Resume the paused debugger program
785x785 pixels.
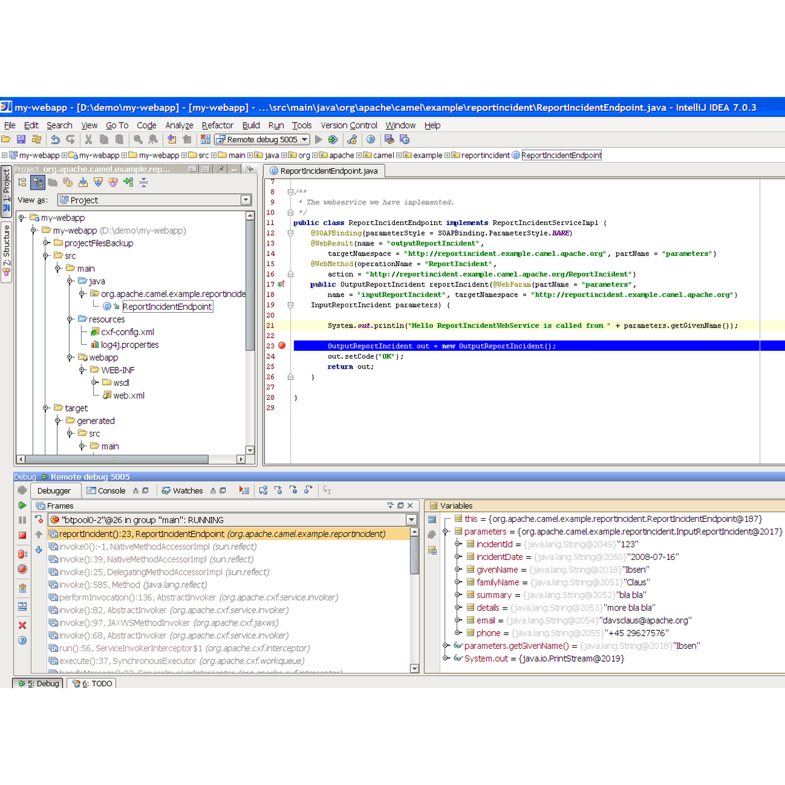point(23,506)
